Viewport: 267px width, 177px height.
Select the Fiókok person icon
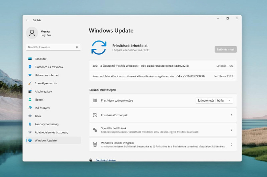point(30,99)
